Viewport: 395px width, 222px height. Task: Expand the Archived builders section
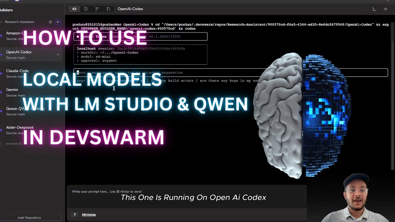pos(1,144)
